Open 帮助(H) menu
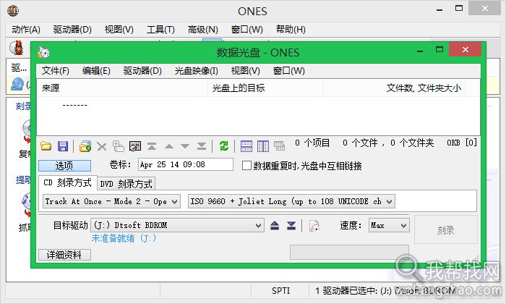 [291, 30]
